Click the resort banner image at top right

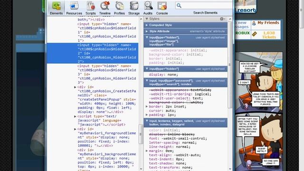[246, 6]
